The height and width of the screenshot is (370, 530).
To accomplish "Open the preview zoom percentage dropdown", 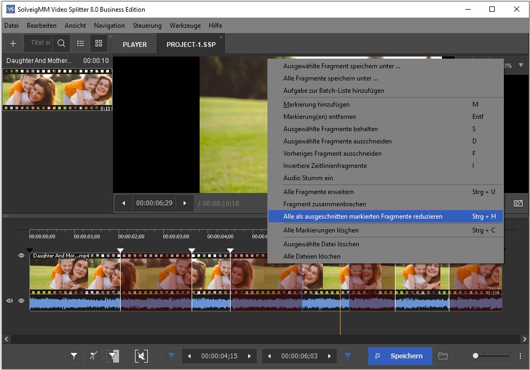I will click(x=521, y=65).
